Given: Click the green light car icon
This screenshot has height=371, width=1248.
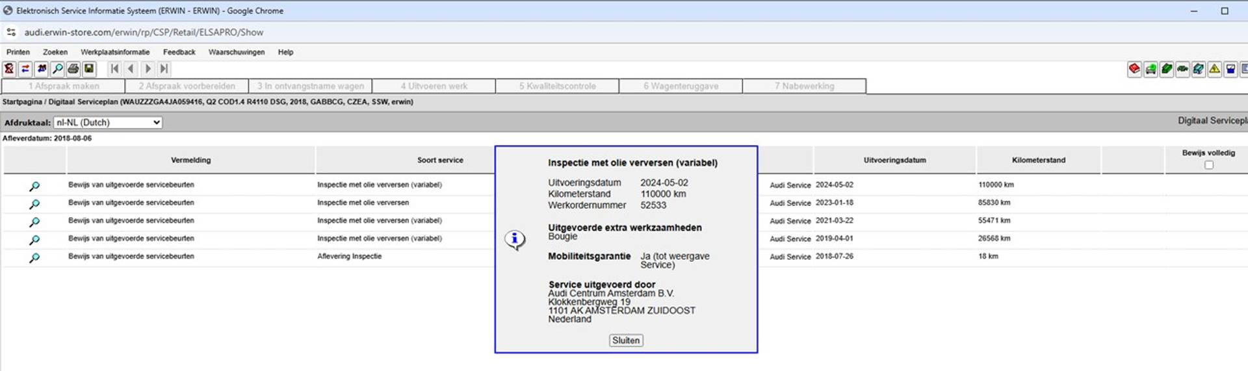Looking at the screenshot, I should click(1150, 69).
